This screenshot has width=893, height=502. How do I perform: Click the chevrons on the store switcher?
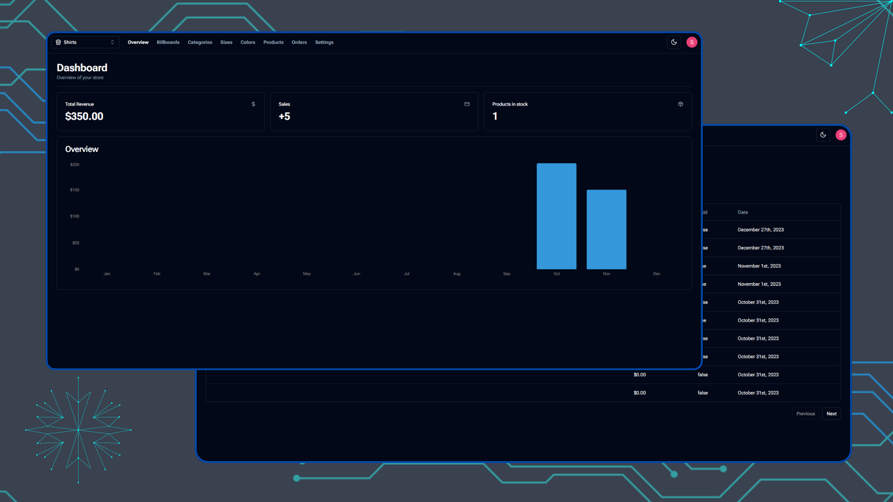(x=112, y=42)
